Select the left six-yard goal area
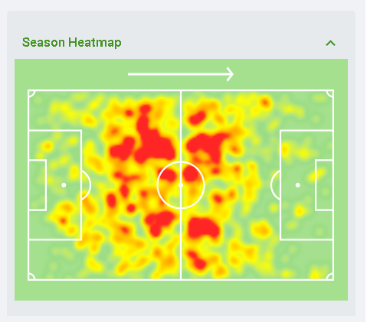 click(38, 185)
